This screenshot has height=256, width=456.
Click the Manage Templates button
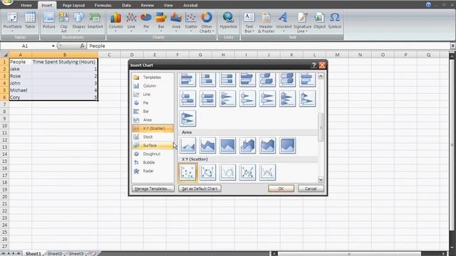point(153,188)
